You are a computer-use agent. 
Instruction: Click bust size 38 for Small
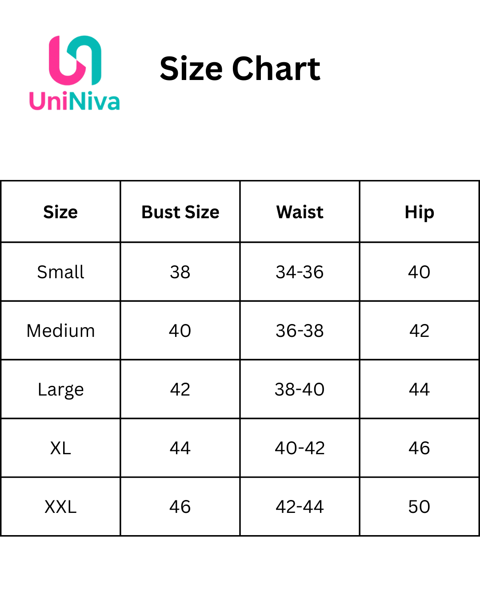(180, 272)
